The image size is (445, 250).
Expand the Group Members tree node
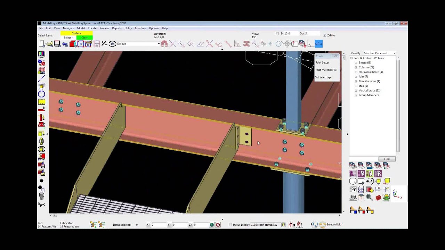point(356,95)
